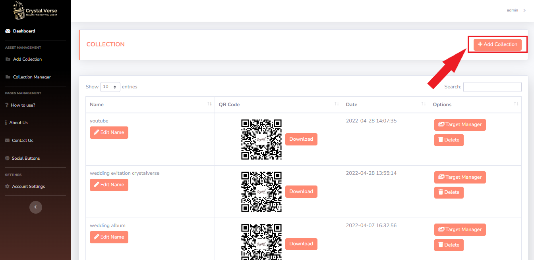Open Target Manager for youtube collection
Screen dimensions: 534x260
coord(460,124)
